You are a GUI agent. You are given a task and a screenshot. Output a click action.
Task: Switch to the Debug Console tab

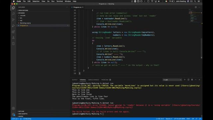click(94, 80)
